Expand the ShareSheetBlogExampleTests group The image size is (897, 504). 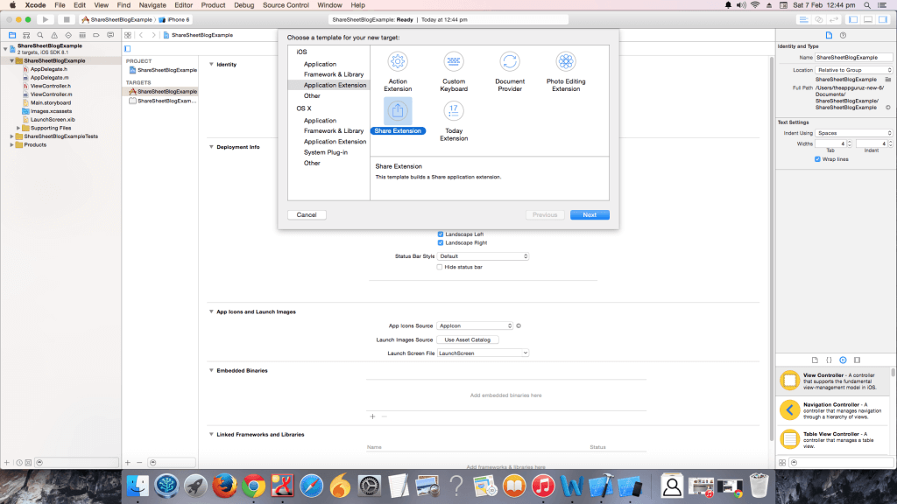(12, 136)
